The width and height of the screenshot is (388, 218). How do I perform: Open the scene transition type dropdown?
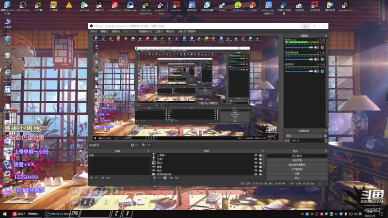[x=304, y=136]
